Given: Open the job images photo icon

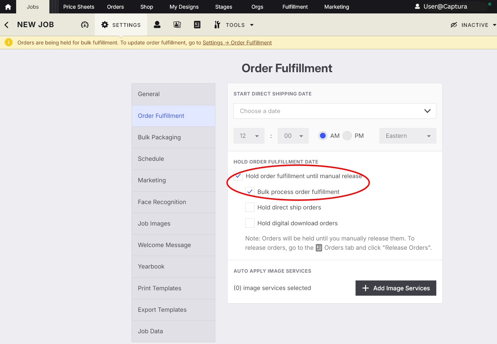Looking at the screenshot, I should click(x=177, y=25).
